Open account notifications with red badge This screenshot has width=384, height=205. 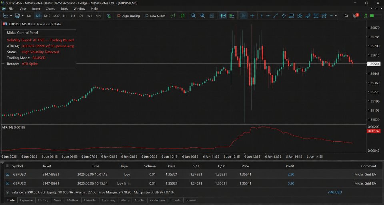click(x=356, y=16)
